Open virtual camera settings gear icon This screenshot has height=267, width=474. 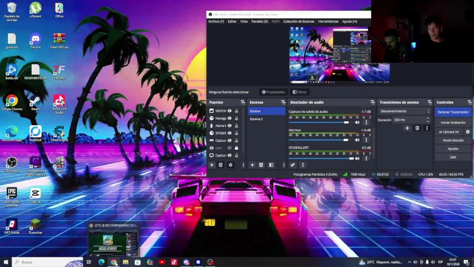pyautogui.click(x=468, y=132)
